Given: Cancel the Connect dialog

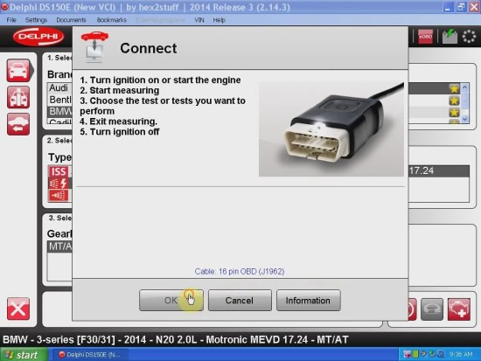Looking at the screenshot, I should click(x=240, y=301).
